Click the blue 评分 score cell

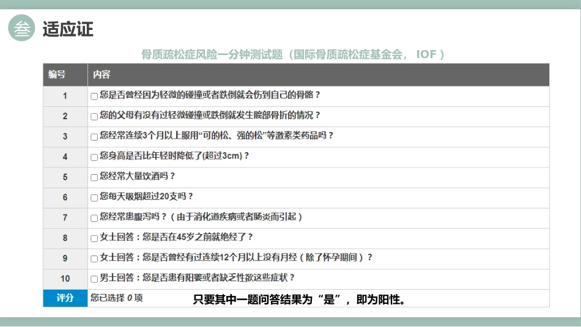[x=65, y=298]
